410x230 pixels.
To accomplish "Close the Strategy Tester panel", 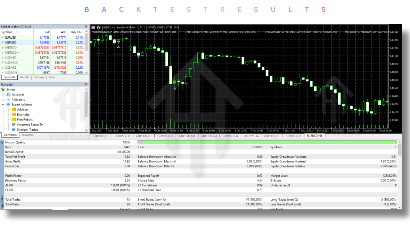I will (2, 142).
